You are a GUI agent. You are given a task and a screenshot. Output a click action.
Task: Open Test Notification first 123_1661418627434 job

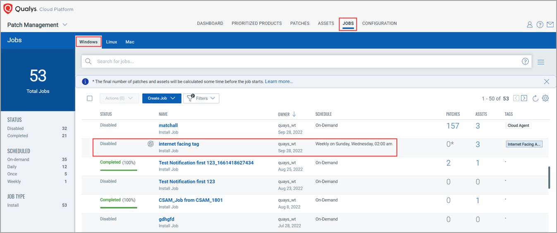pyautogui.click(x=206, y=163)
